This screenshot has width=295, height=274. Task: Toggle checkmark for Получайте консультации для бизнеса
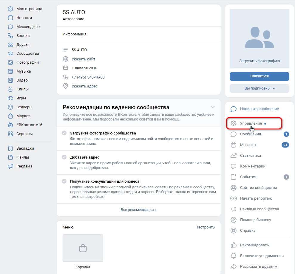tap(64, 181)
